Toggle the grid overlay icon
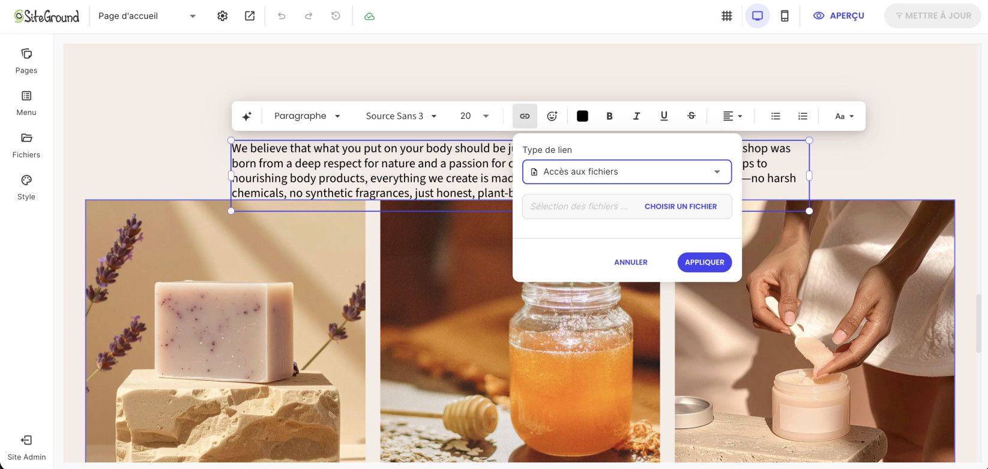The width and height of the screenshot is (988, 469). (x=727, y=16)
